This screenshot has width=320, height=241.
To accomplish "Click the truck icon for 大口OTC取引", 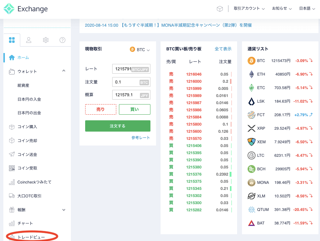I will pos(12,196).
